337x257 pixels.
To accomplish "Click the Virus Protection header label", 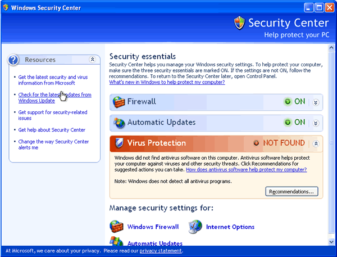I will click(x=157, y=143).
